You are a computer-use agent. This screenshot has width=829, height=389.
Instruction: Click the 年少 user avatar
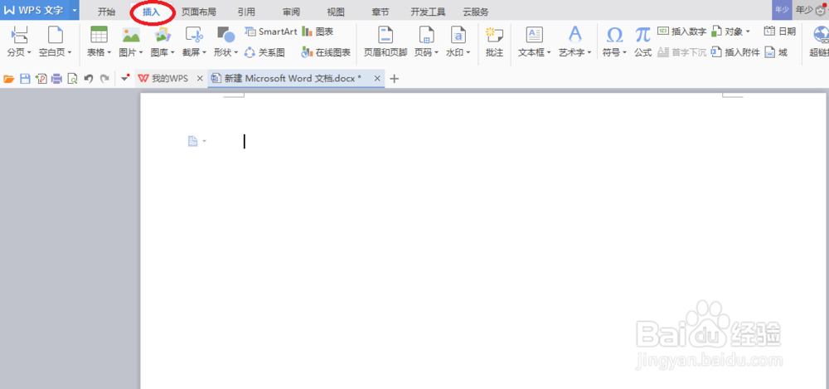pos(782,10)
